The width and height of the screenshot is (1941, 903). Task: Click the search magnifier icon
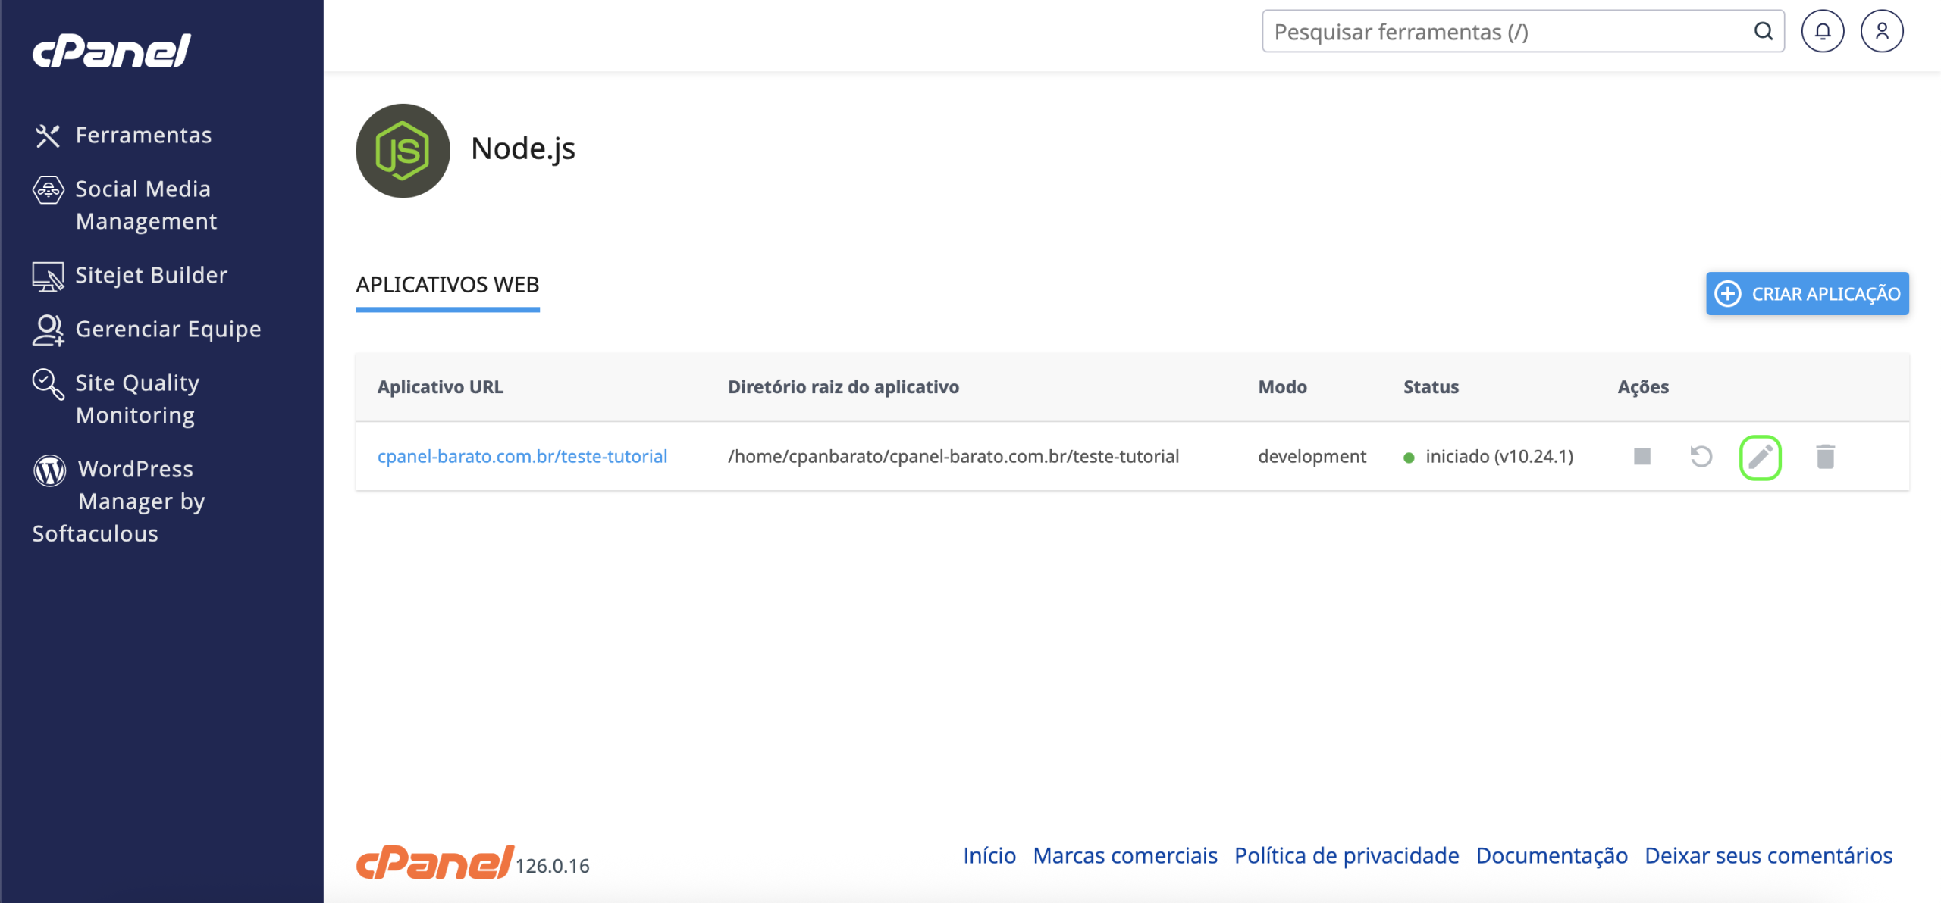[x=1764, y=31]
